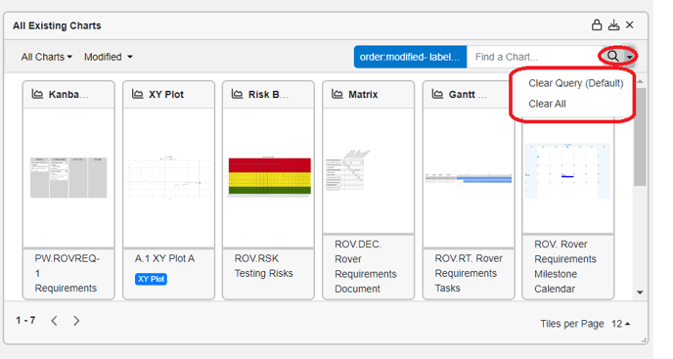Select Clear Query (Default) menu option
673x359 pixels.
tap(575, 83)
